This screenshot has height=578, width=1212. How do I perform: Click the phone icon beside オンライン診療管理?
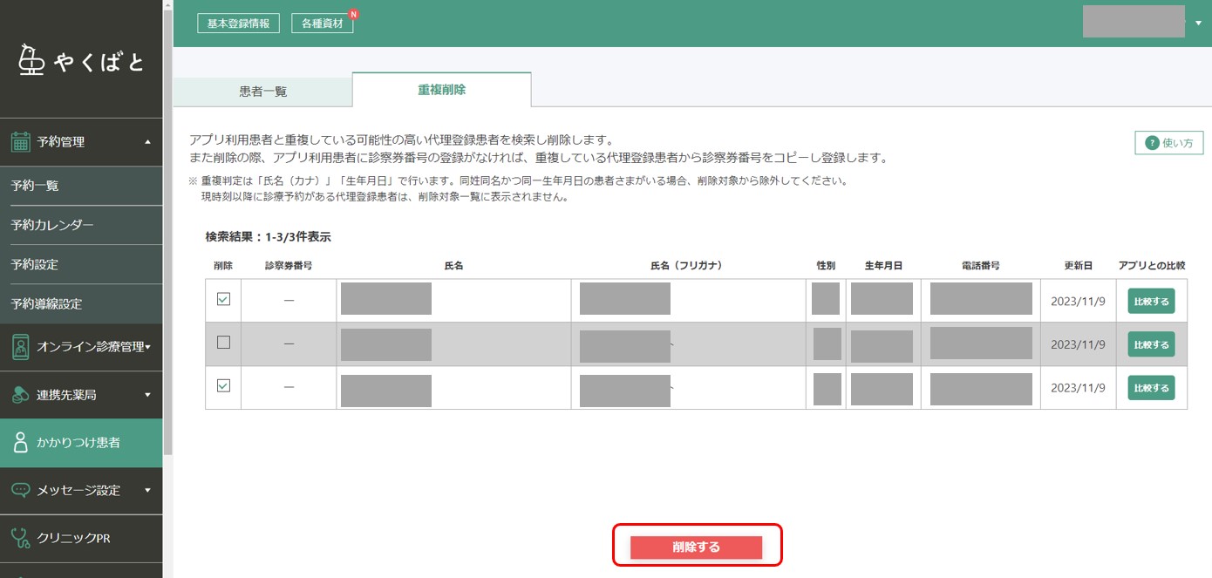(x=21, y=347)
